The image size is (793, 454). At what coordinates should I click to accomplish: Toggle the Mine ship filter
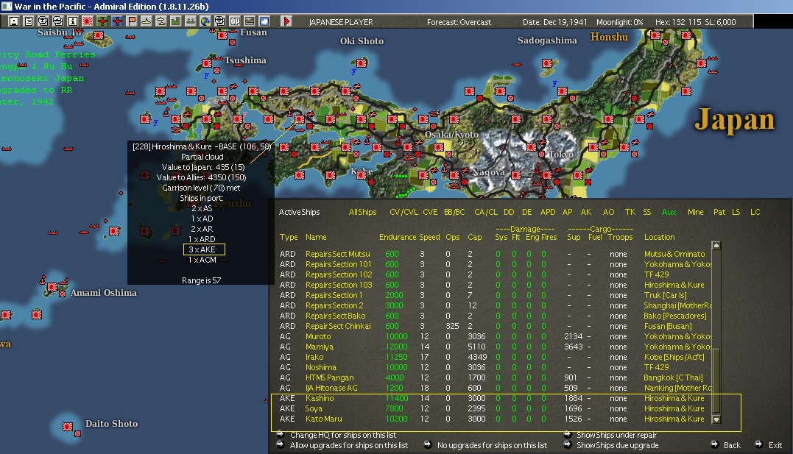695,212
